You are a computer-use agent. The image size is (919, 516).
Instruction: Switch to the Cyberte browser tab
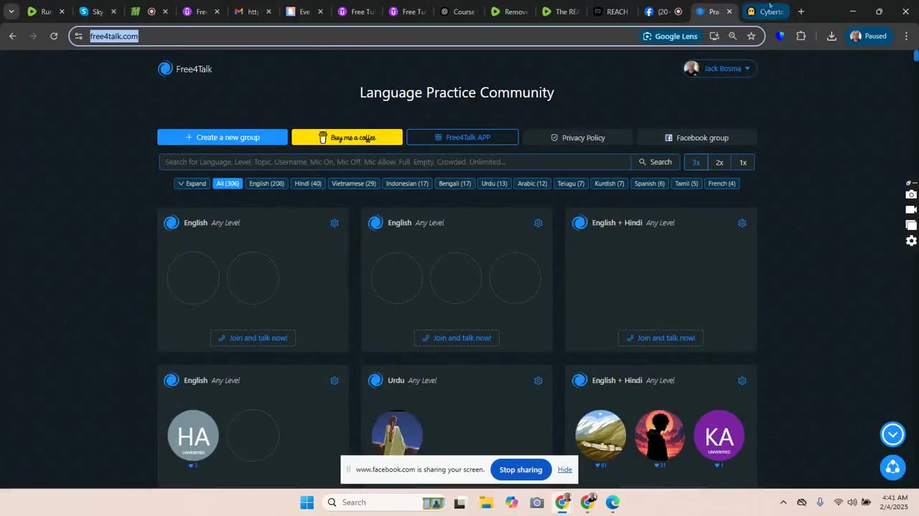tap(765, 11)
